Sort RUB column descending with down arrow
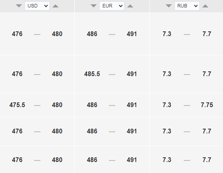The image size is (223, 173). [169, 6]
